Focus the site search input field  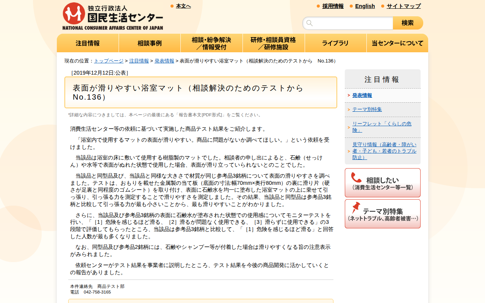(348, 23)
